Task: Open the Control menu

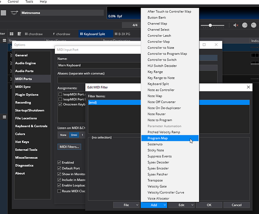Action: 13,2
